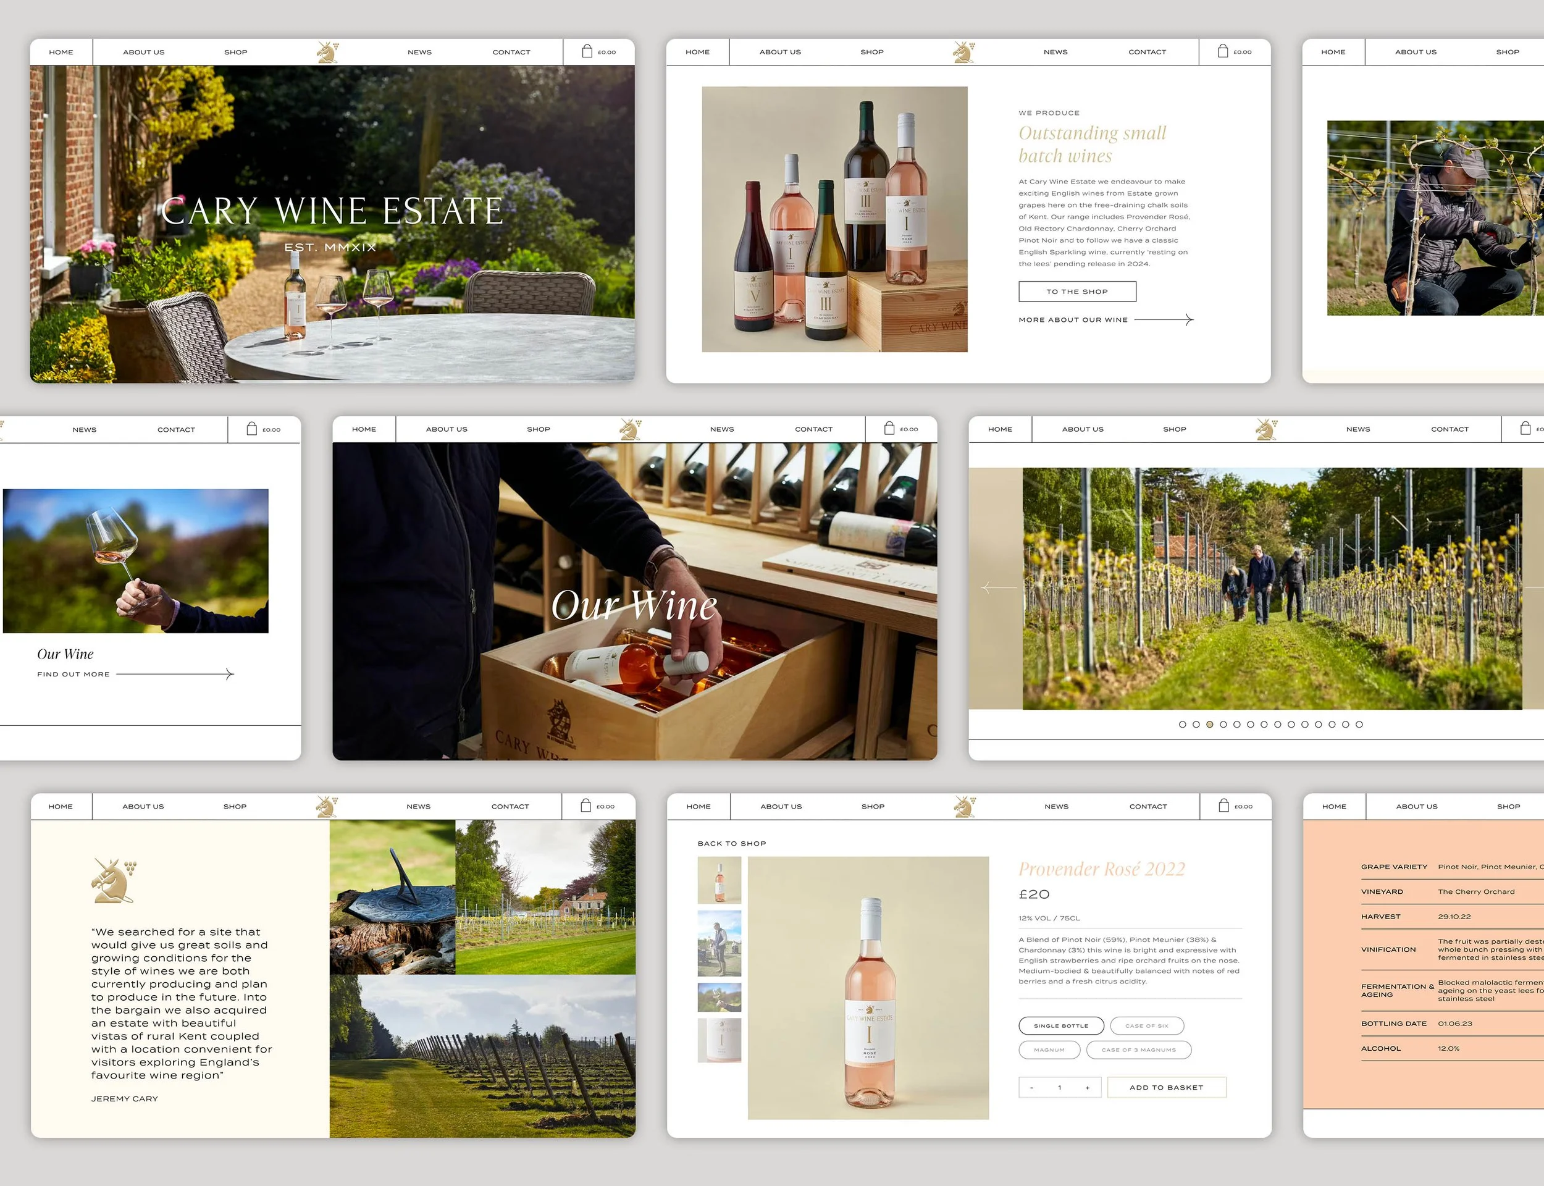1544x1186 pixels.
Task: Click the basket icon on the Our Wine hero page
Action: point(889,429)
